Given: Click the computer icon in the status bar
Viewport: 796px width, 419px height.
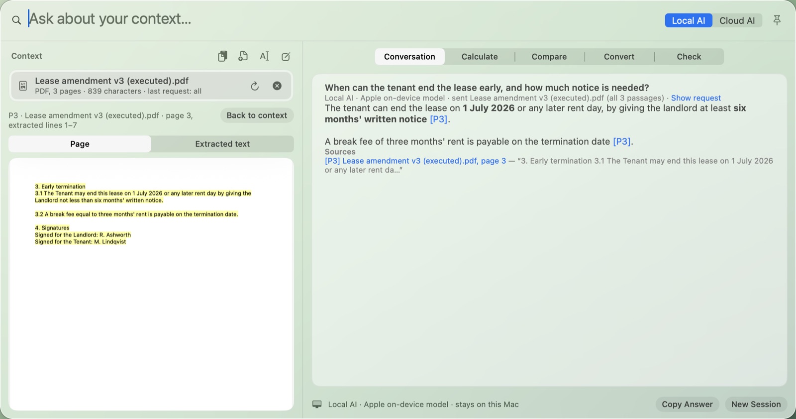Looking at the screenshot, I should click(317, 404).
